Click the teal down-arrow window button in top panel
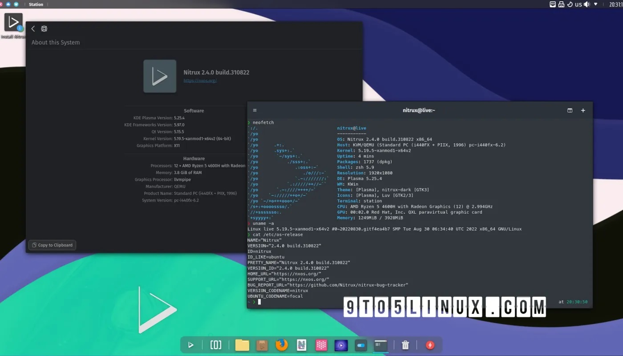623x356 pixels. coord(16,4)
